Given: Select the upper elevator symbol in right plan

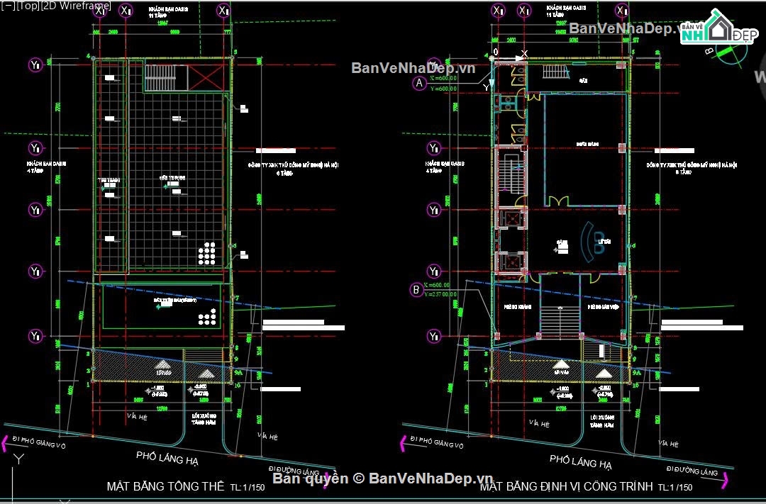Looking at the screenshot, I should pyautogui.click(x=511, y=218).
